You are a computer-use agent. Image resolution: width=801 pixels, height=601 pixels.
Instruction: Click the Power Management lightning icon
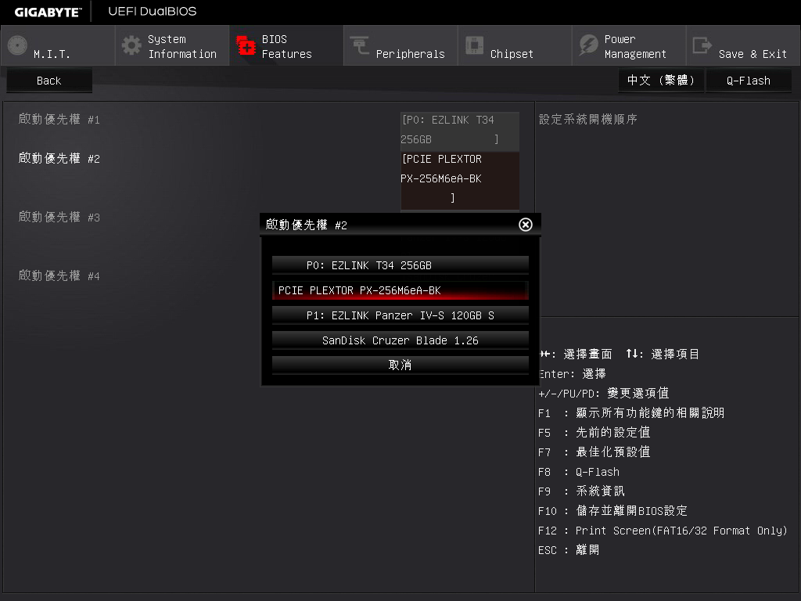(x=588, y=45)
